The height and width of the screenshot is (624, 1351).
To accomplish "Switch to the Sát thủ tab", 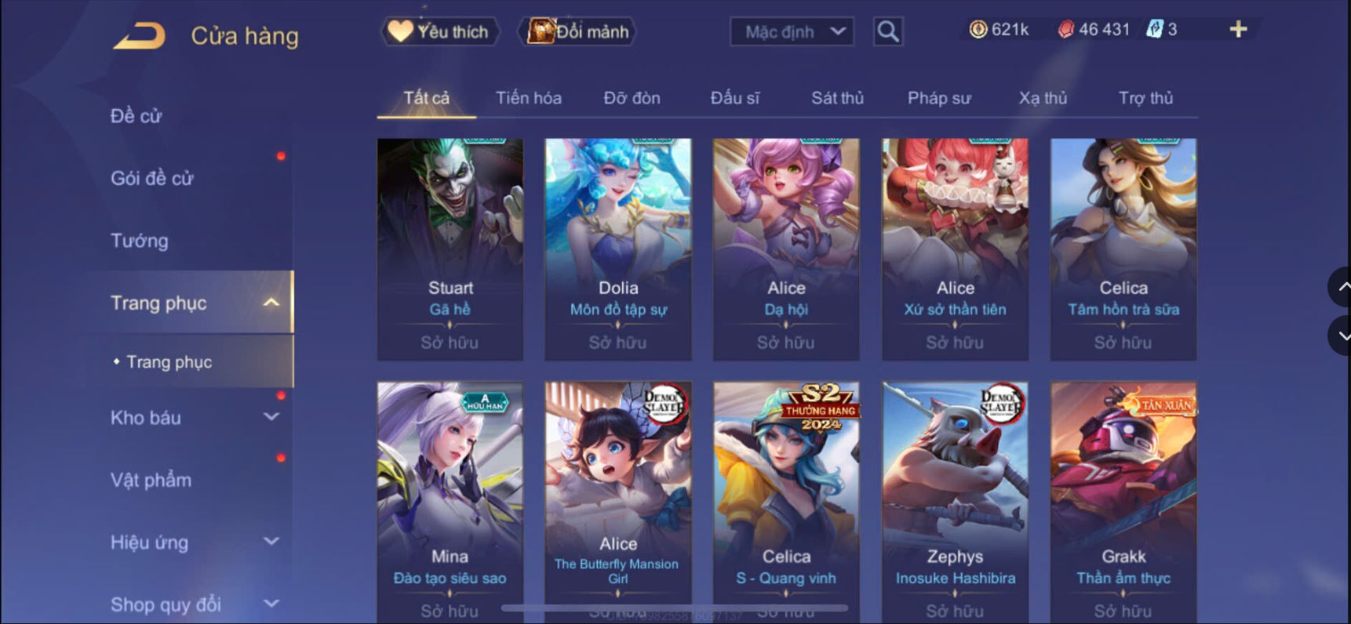I will pos(837,98).
